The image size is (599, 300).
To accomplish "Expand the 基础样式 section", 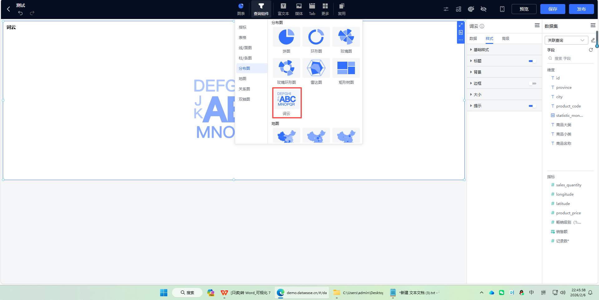I will pyautogui.click(x=504, y=50).
